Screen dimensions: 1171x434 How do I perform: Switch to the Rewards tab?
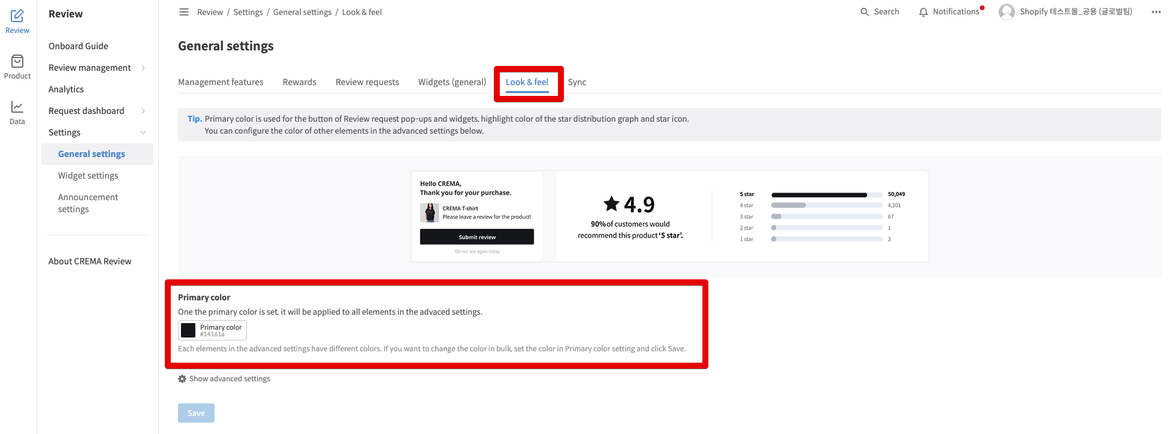[x=299, y=82]
